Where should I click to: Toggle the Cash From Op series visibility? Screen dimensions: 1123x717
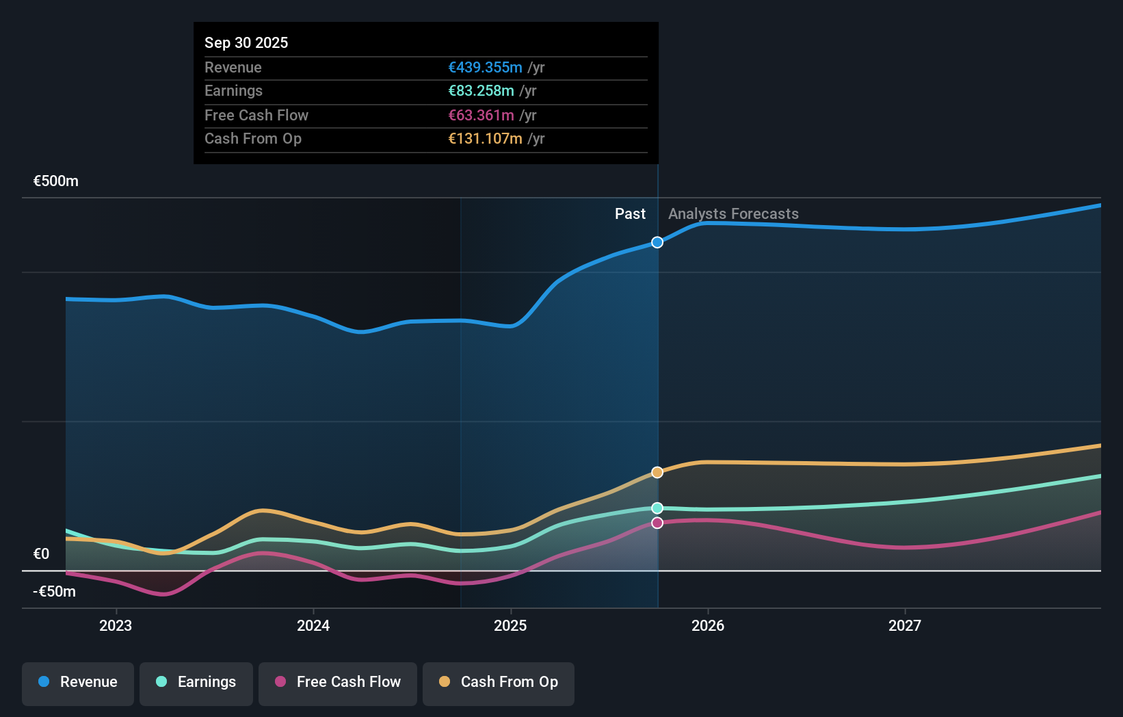pos(498,683)
